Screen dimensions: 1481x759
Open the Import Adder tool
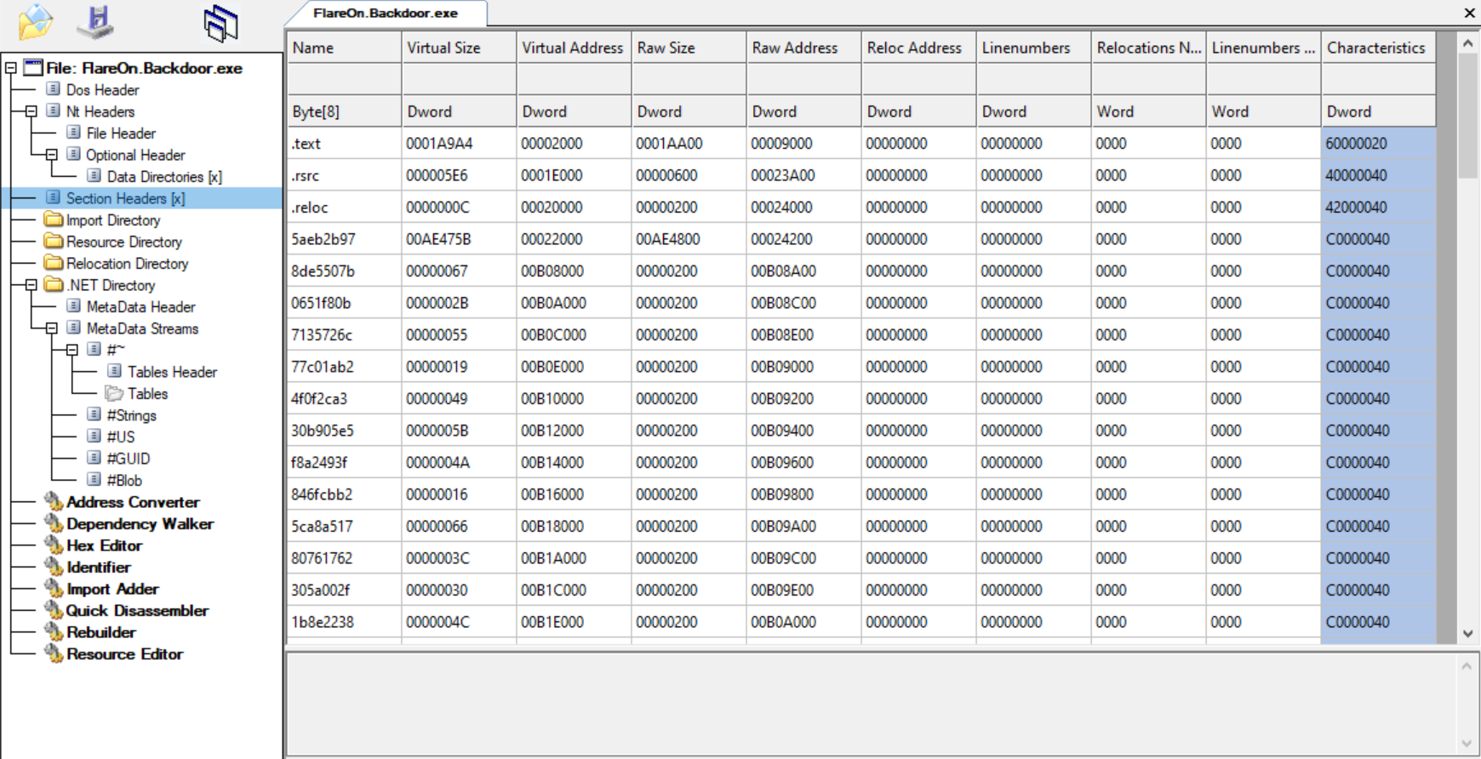112,589
